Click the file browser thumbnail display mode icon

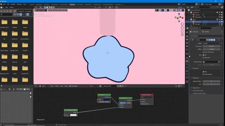click(x=21, y=14)
